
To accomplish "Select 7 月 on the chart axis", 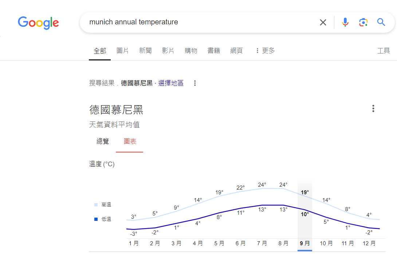I will (262, 243).
